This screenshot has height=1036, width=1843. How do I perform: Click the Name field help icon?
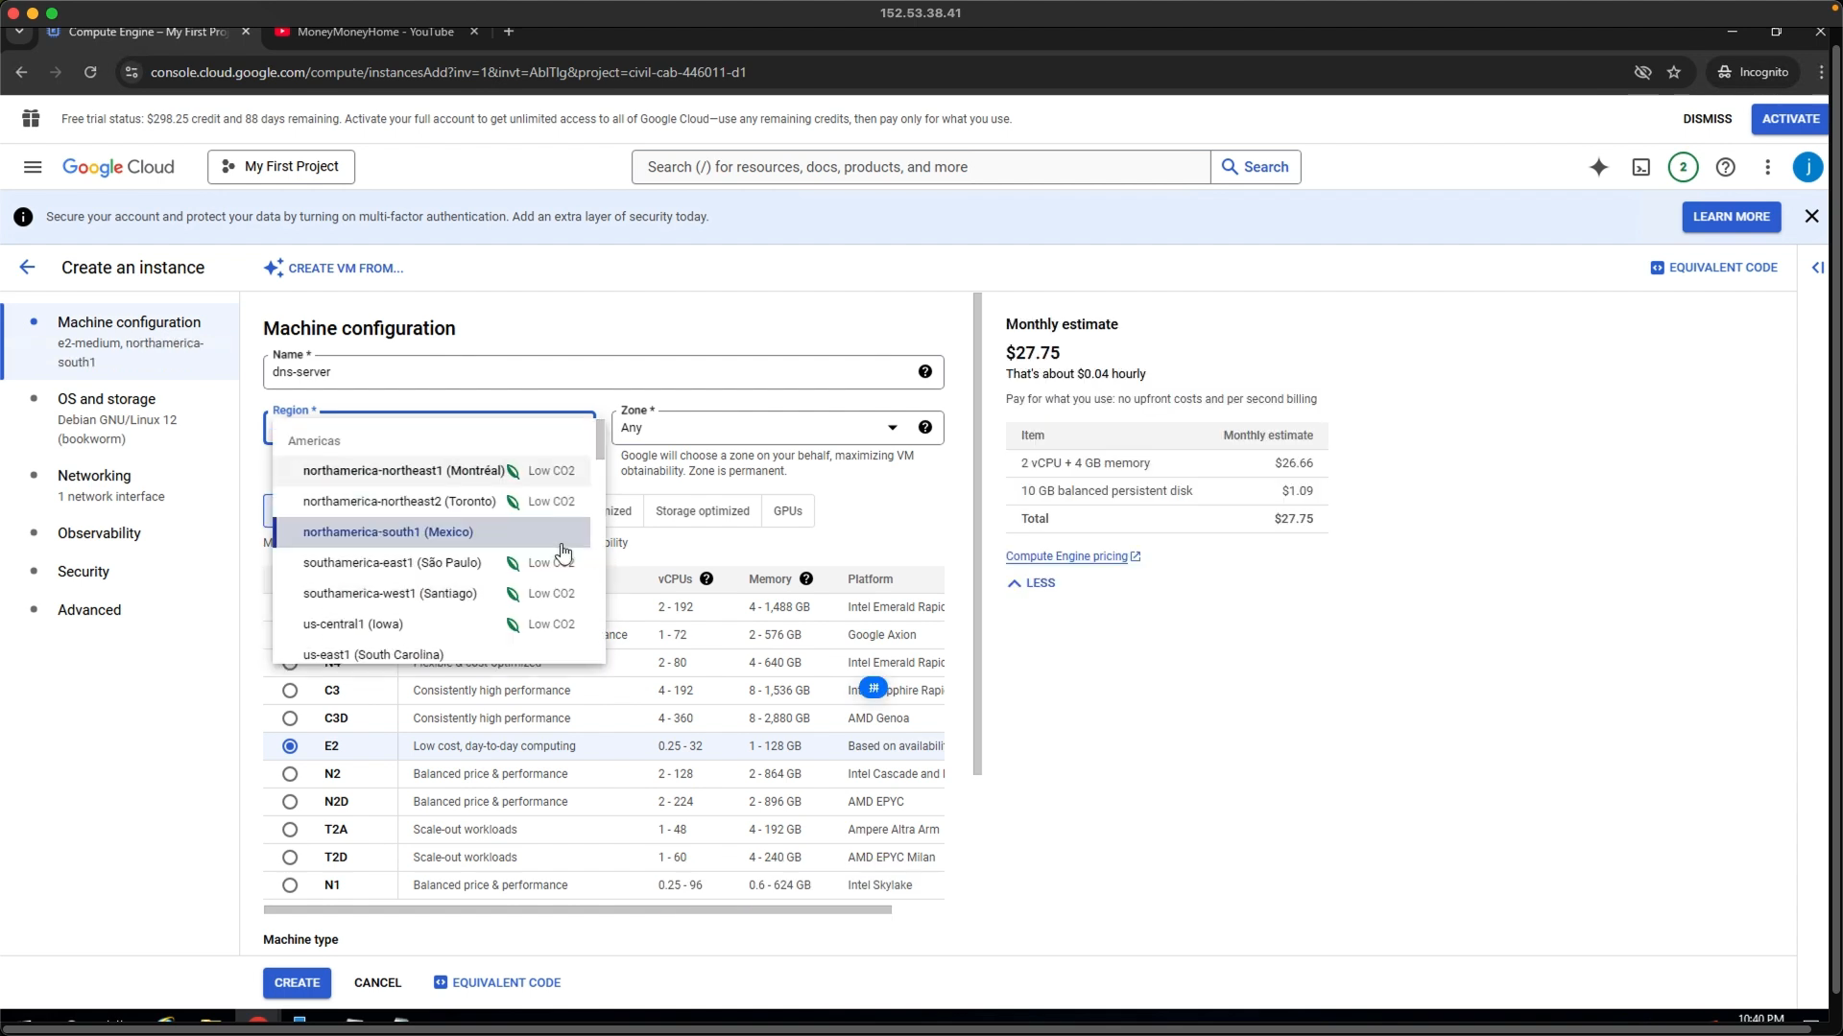(924, 372)
